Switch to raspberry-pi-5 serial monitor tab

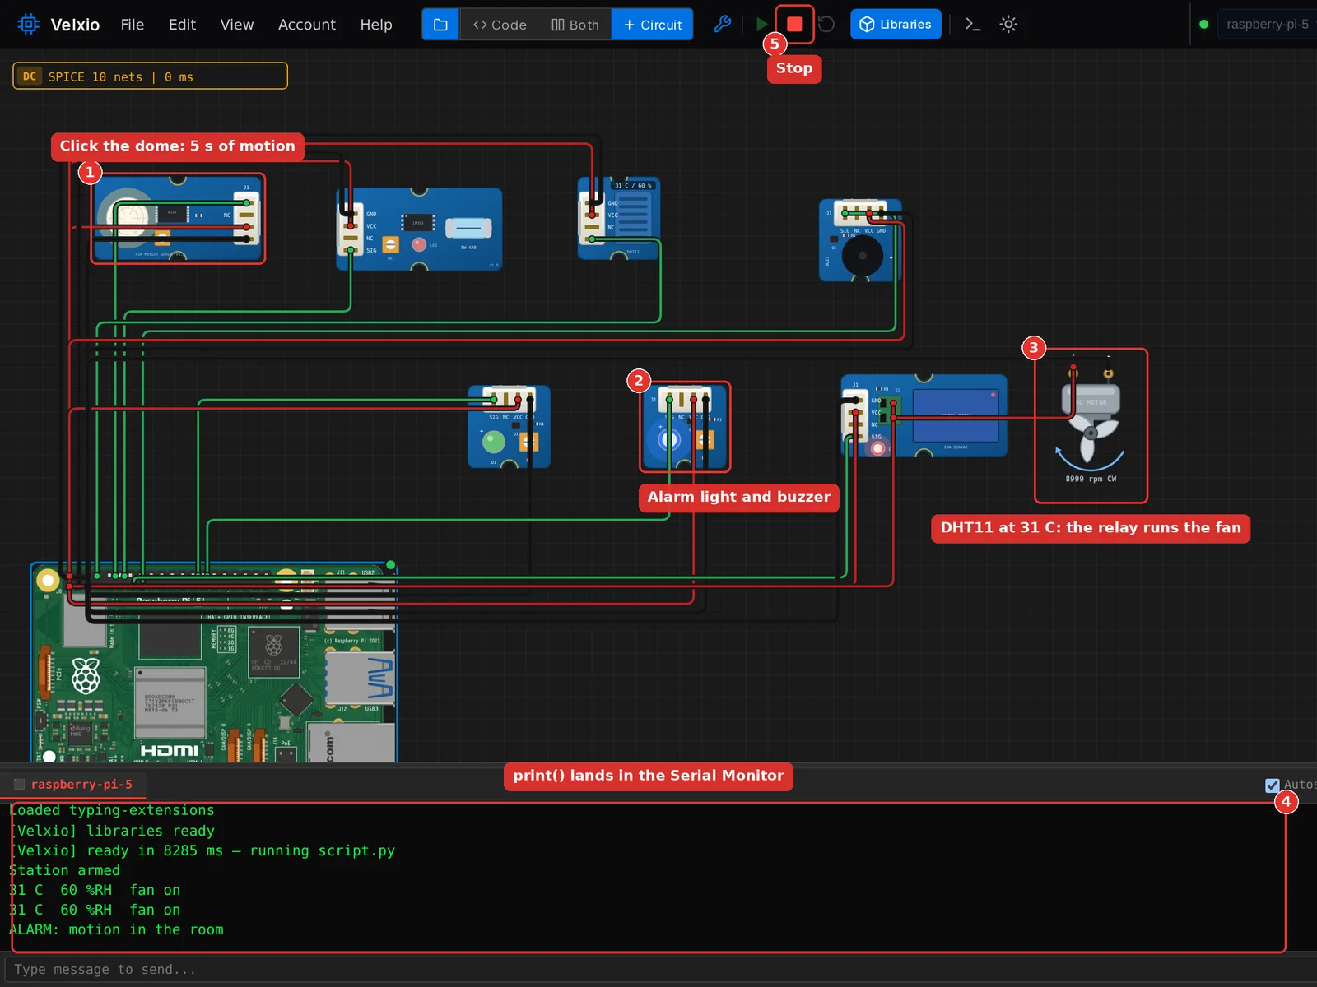click(73, 785)
